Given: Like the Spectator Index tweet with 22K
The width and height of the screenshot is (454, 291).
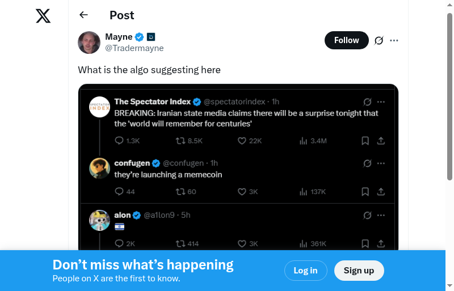Looking at the screenshot, I should [242, 141].
